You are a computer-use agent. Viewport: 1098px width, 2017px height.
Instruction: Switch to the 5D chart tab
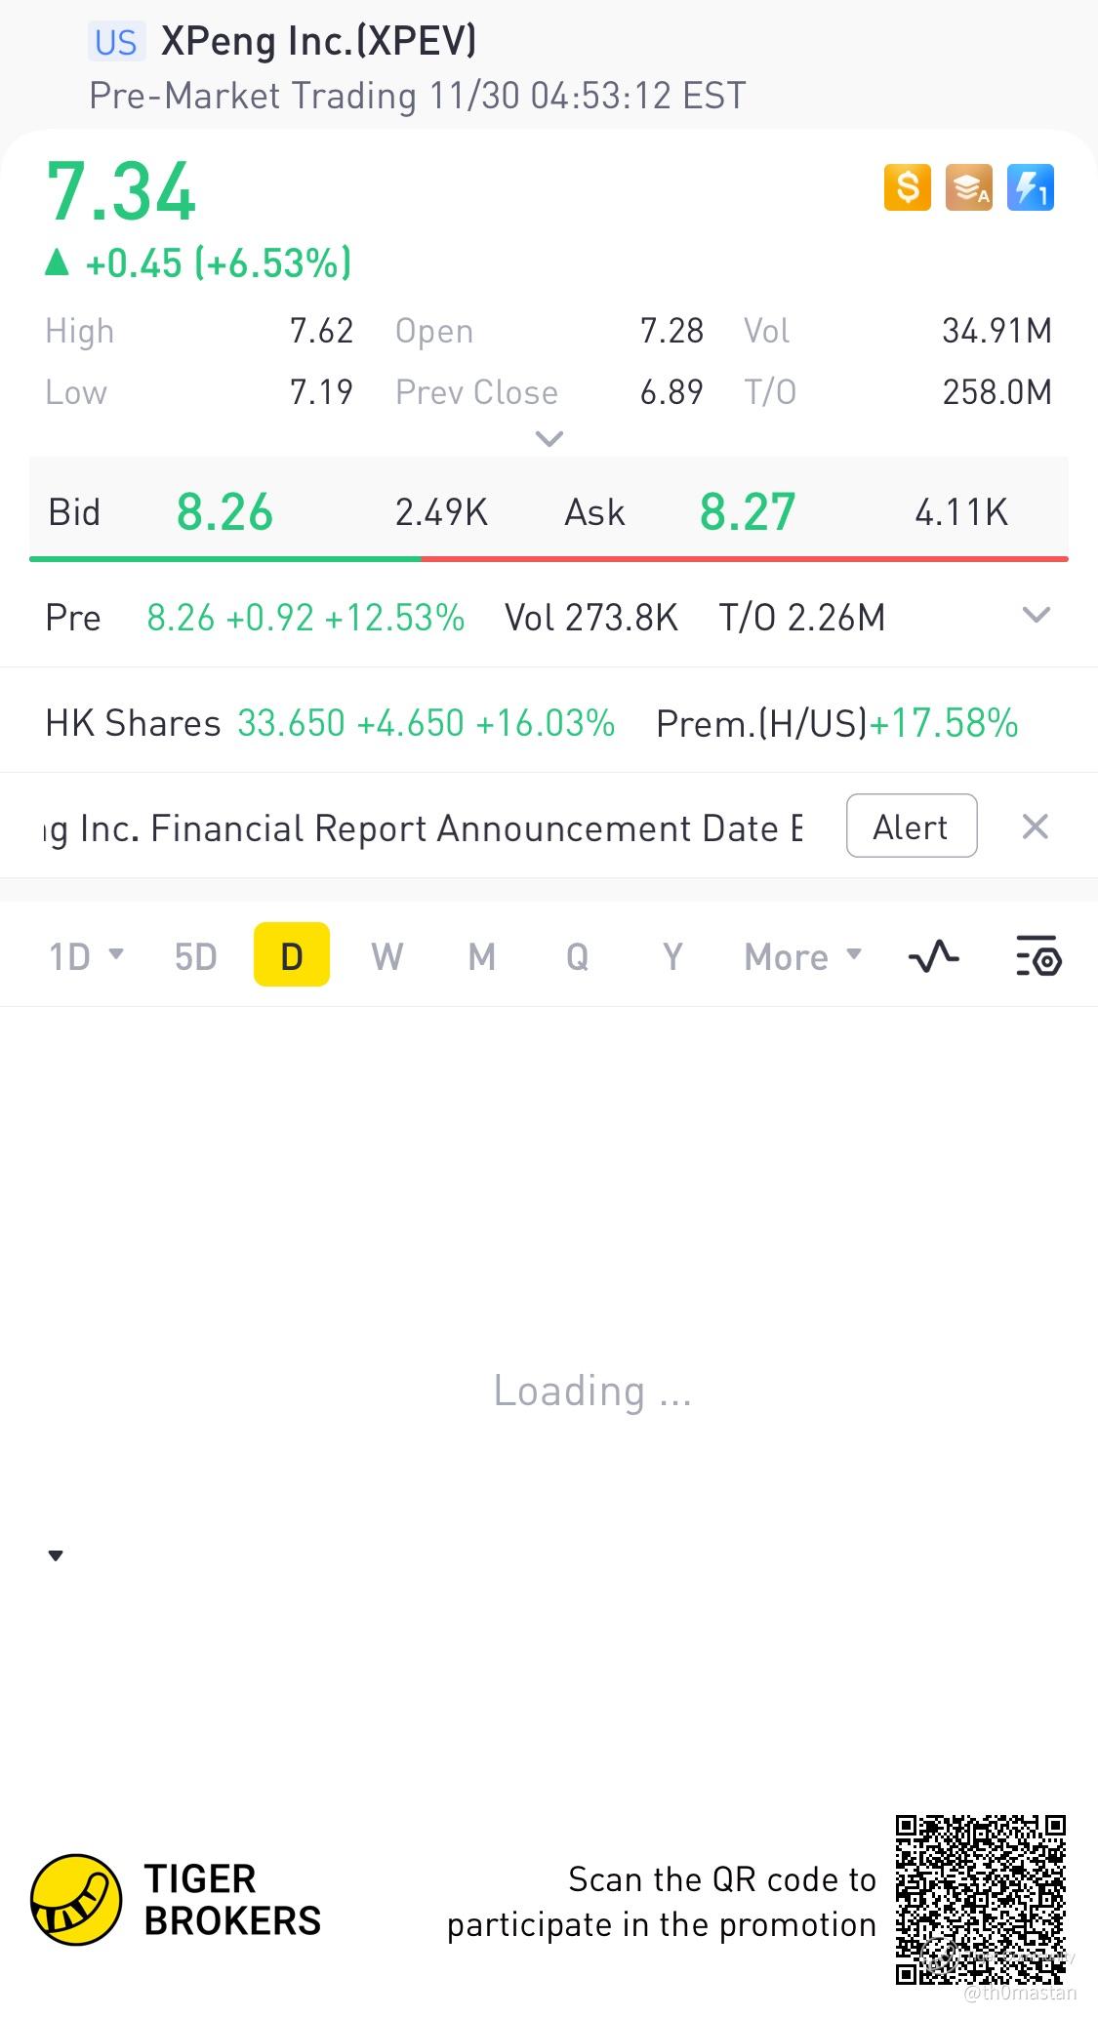point(195,956)
